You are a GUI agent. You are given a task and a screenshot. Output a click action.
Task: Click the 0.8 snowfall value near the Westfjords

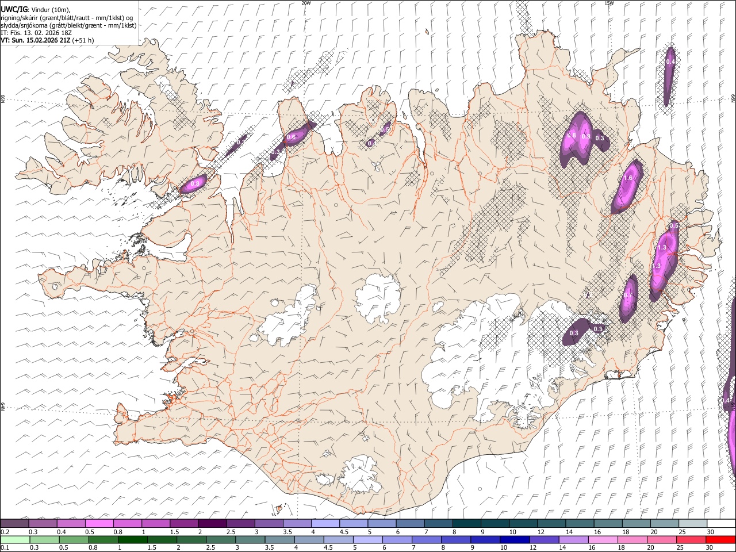tap(195, 184)
